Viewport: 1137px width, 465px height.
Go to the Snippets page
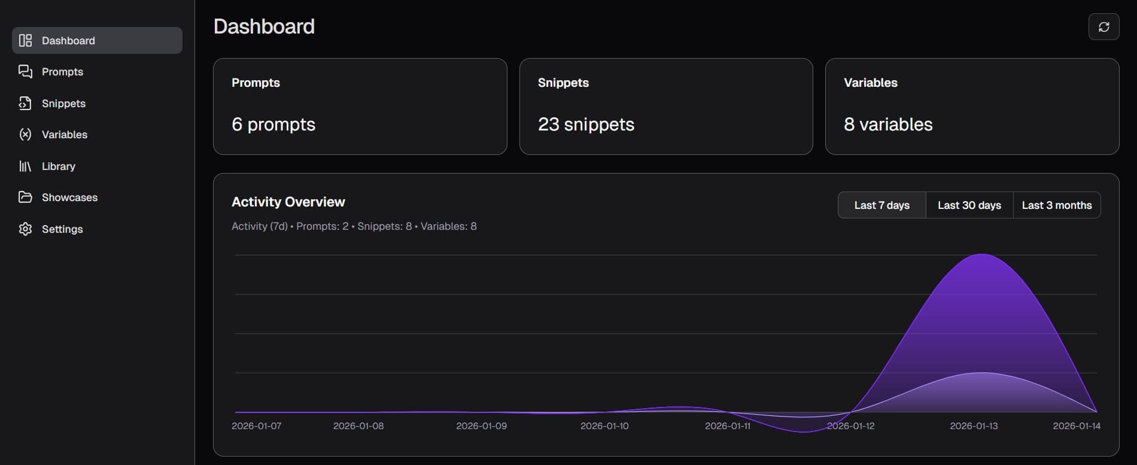(x=63, y=104)
